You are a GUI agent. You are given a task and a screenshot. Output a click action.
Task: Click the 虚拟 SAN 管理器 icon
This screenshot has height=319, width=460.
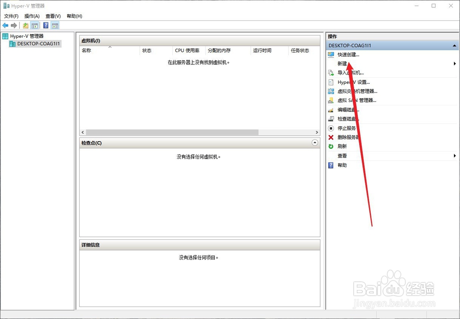coord(331,100)
